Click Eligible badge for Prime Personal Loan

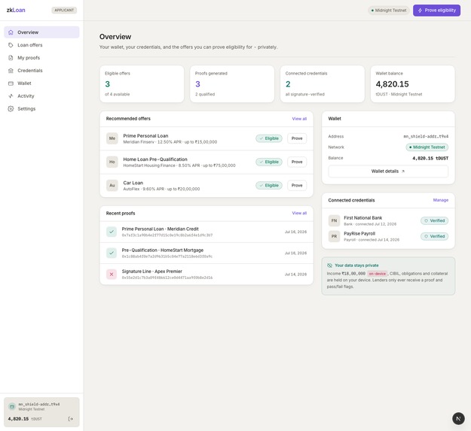click(x=269, y=138)
